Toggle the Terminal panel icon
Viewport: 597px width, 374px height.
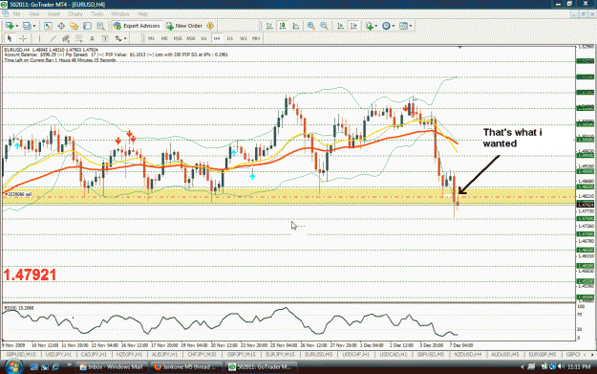(x=87, y=26)
